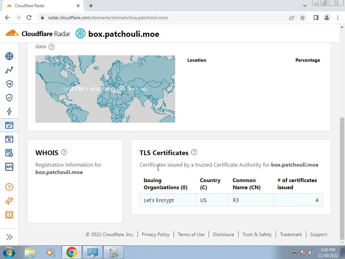The width and height of the screenshot is (345, 259).
Task: Click the lock site info icon
Action: [x=42, y=18]
